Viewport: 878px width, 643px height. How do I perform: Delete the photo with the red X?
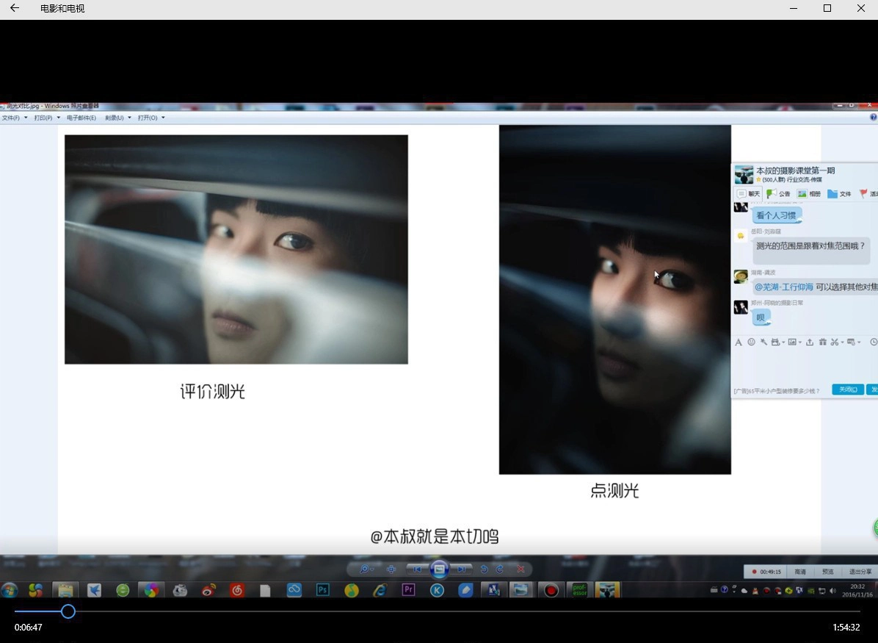pos(520,569)
